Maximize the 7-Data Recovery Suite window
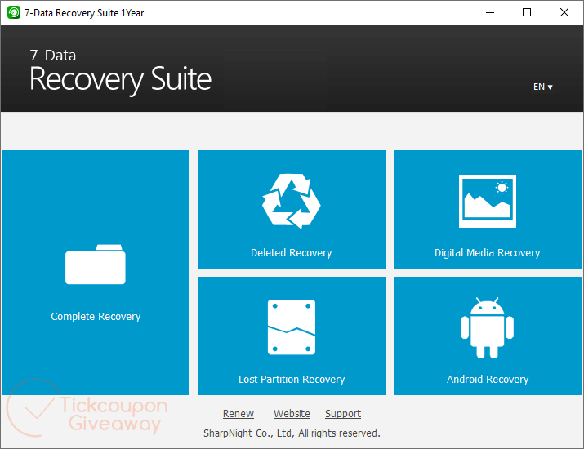The image size is (584, 449). [527, 13]
